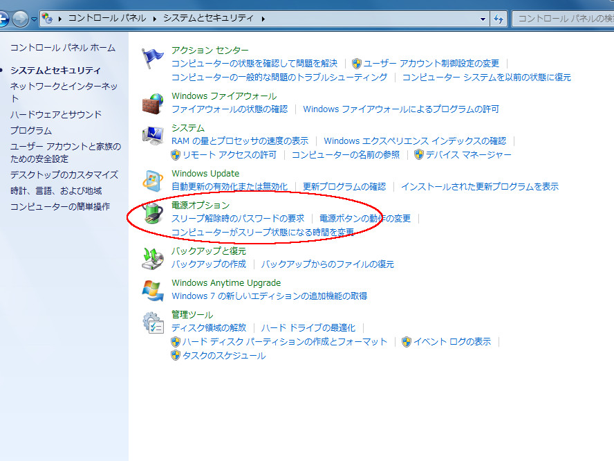Select ネットワークとインターネット in the sidebar

coord(64,86)
